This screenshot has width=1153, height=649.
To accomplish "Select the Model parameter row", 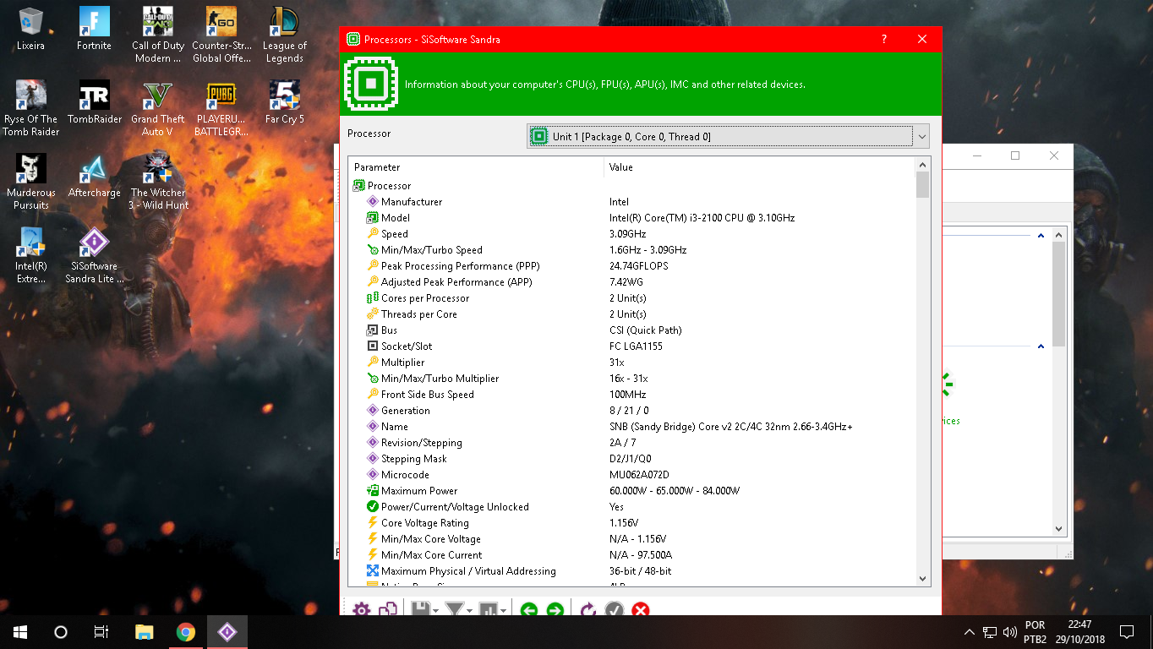I will point(632,218).
